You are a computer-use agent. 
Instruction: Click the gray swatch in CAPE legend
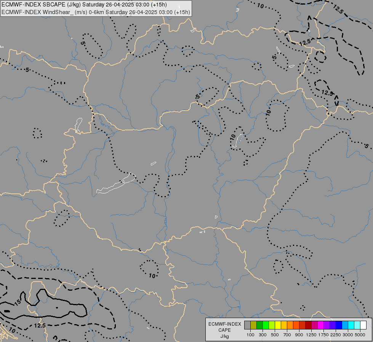click(247, 325)
